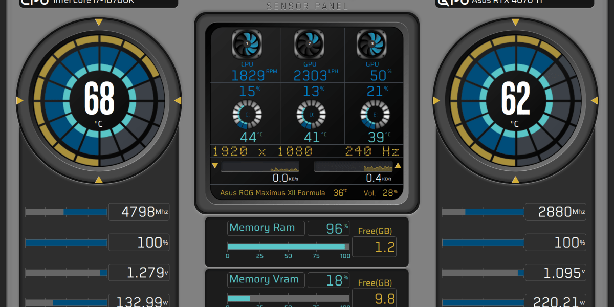
Task: Click the 1920 x 1080 resolution text
Action: (x=262, y=151)
